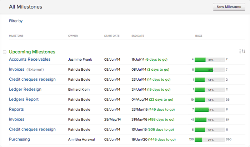Click the Purchasing 25% bug progress bar

pos(210,140)
